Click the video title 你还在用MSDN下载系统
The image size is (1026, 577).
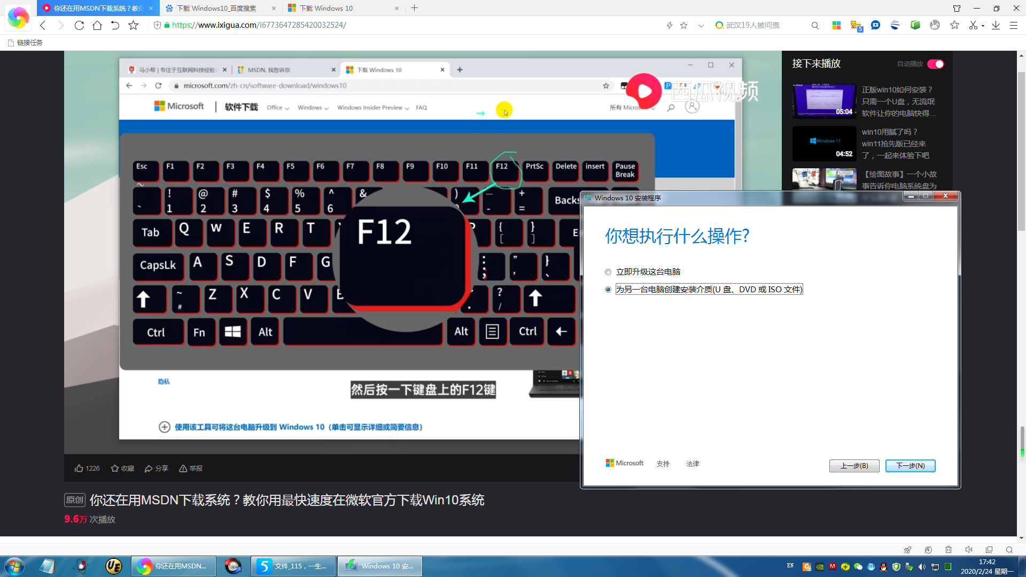[287, 500]
